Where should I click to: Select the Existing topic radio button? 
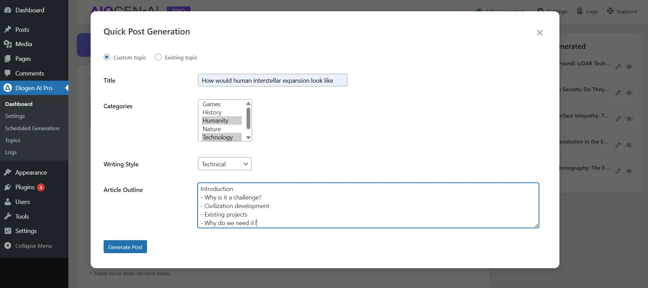pyautogui.click(x=158, y=57)
